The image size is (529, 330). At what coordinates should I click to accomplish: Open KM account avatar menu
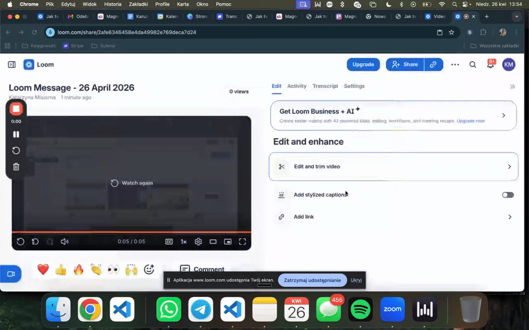(x=509, y=64)
